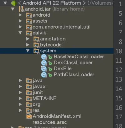Click the green Android robot platform icon

pos(14,3)
